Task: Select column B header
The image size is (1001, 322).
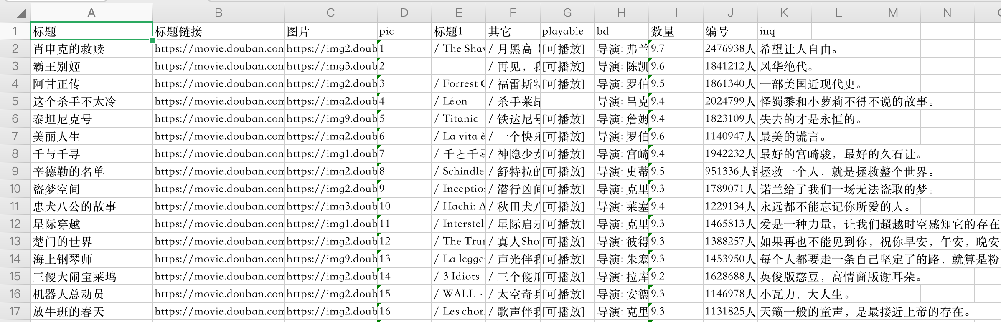Action: [x=218, y=13]
